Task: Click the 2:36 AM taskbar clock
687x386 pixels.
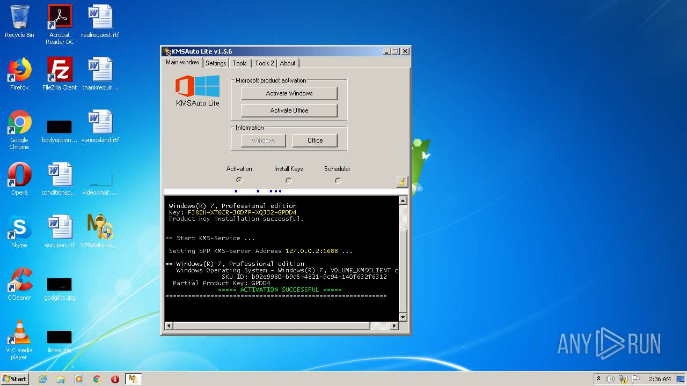Action: pos(660,379)
